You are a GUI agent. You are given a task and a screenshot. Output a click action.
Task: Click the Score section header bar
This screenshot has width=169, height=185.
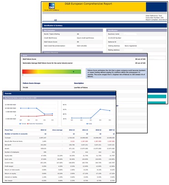tap(84, 55)
